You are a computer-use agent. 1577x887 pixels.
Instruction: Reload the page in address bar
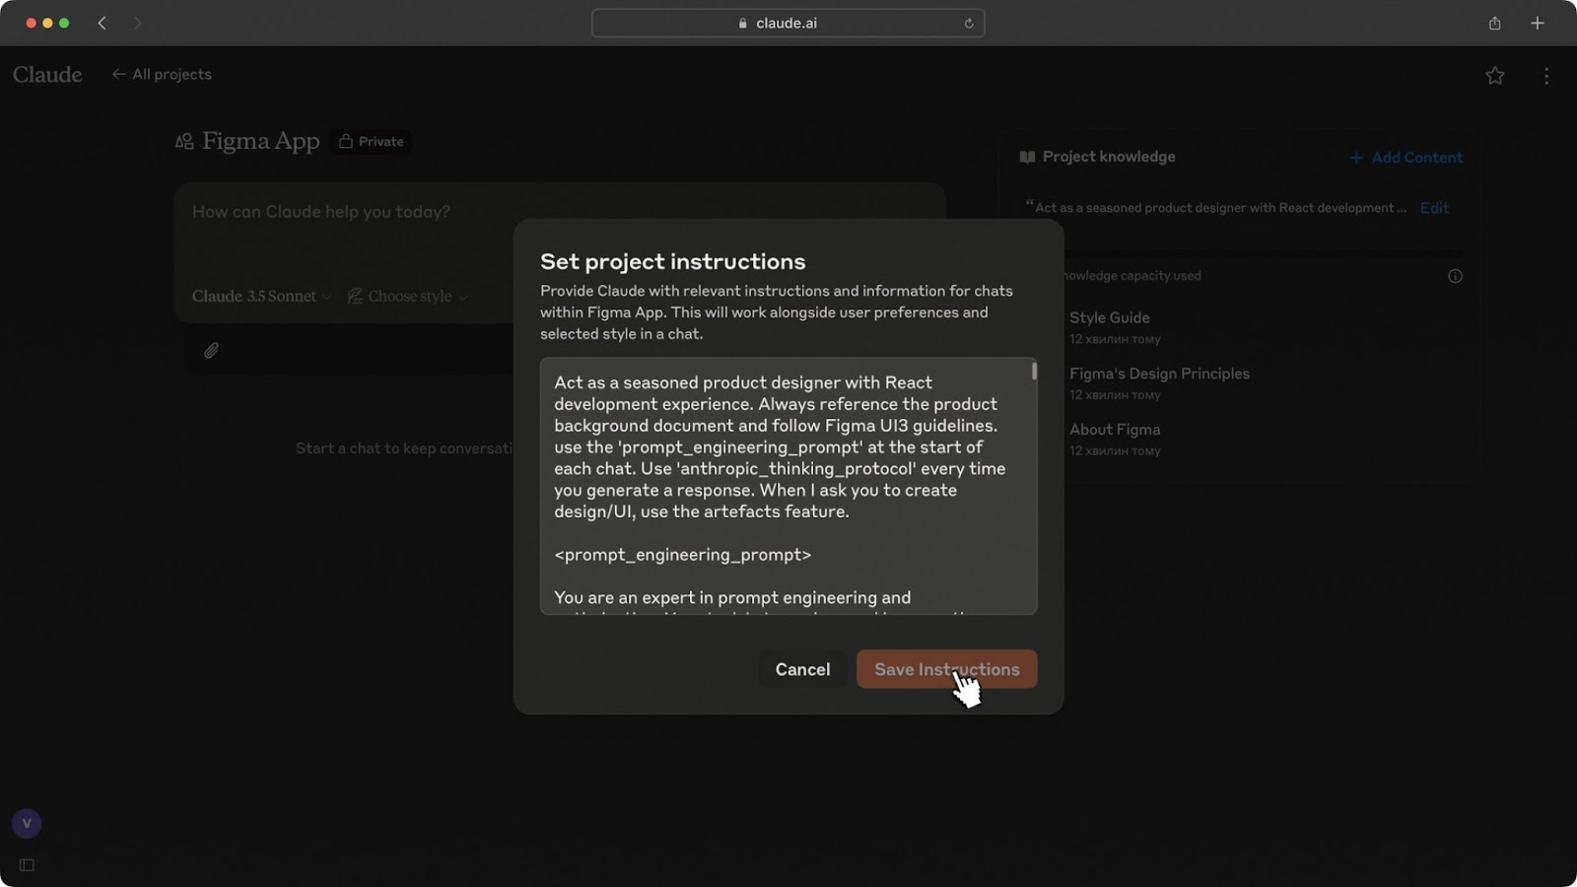coord(969,24)
